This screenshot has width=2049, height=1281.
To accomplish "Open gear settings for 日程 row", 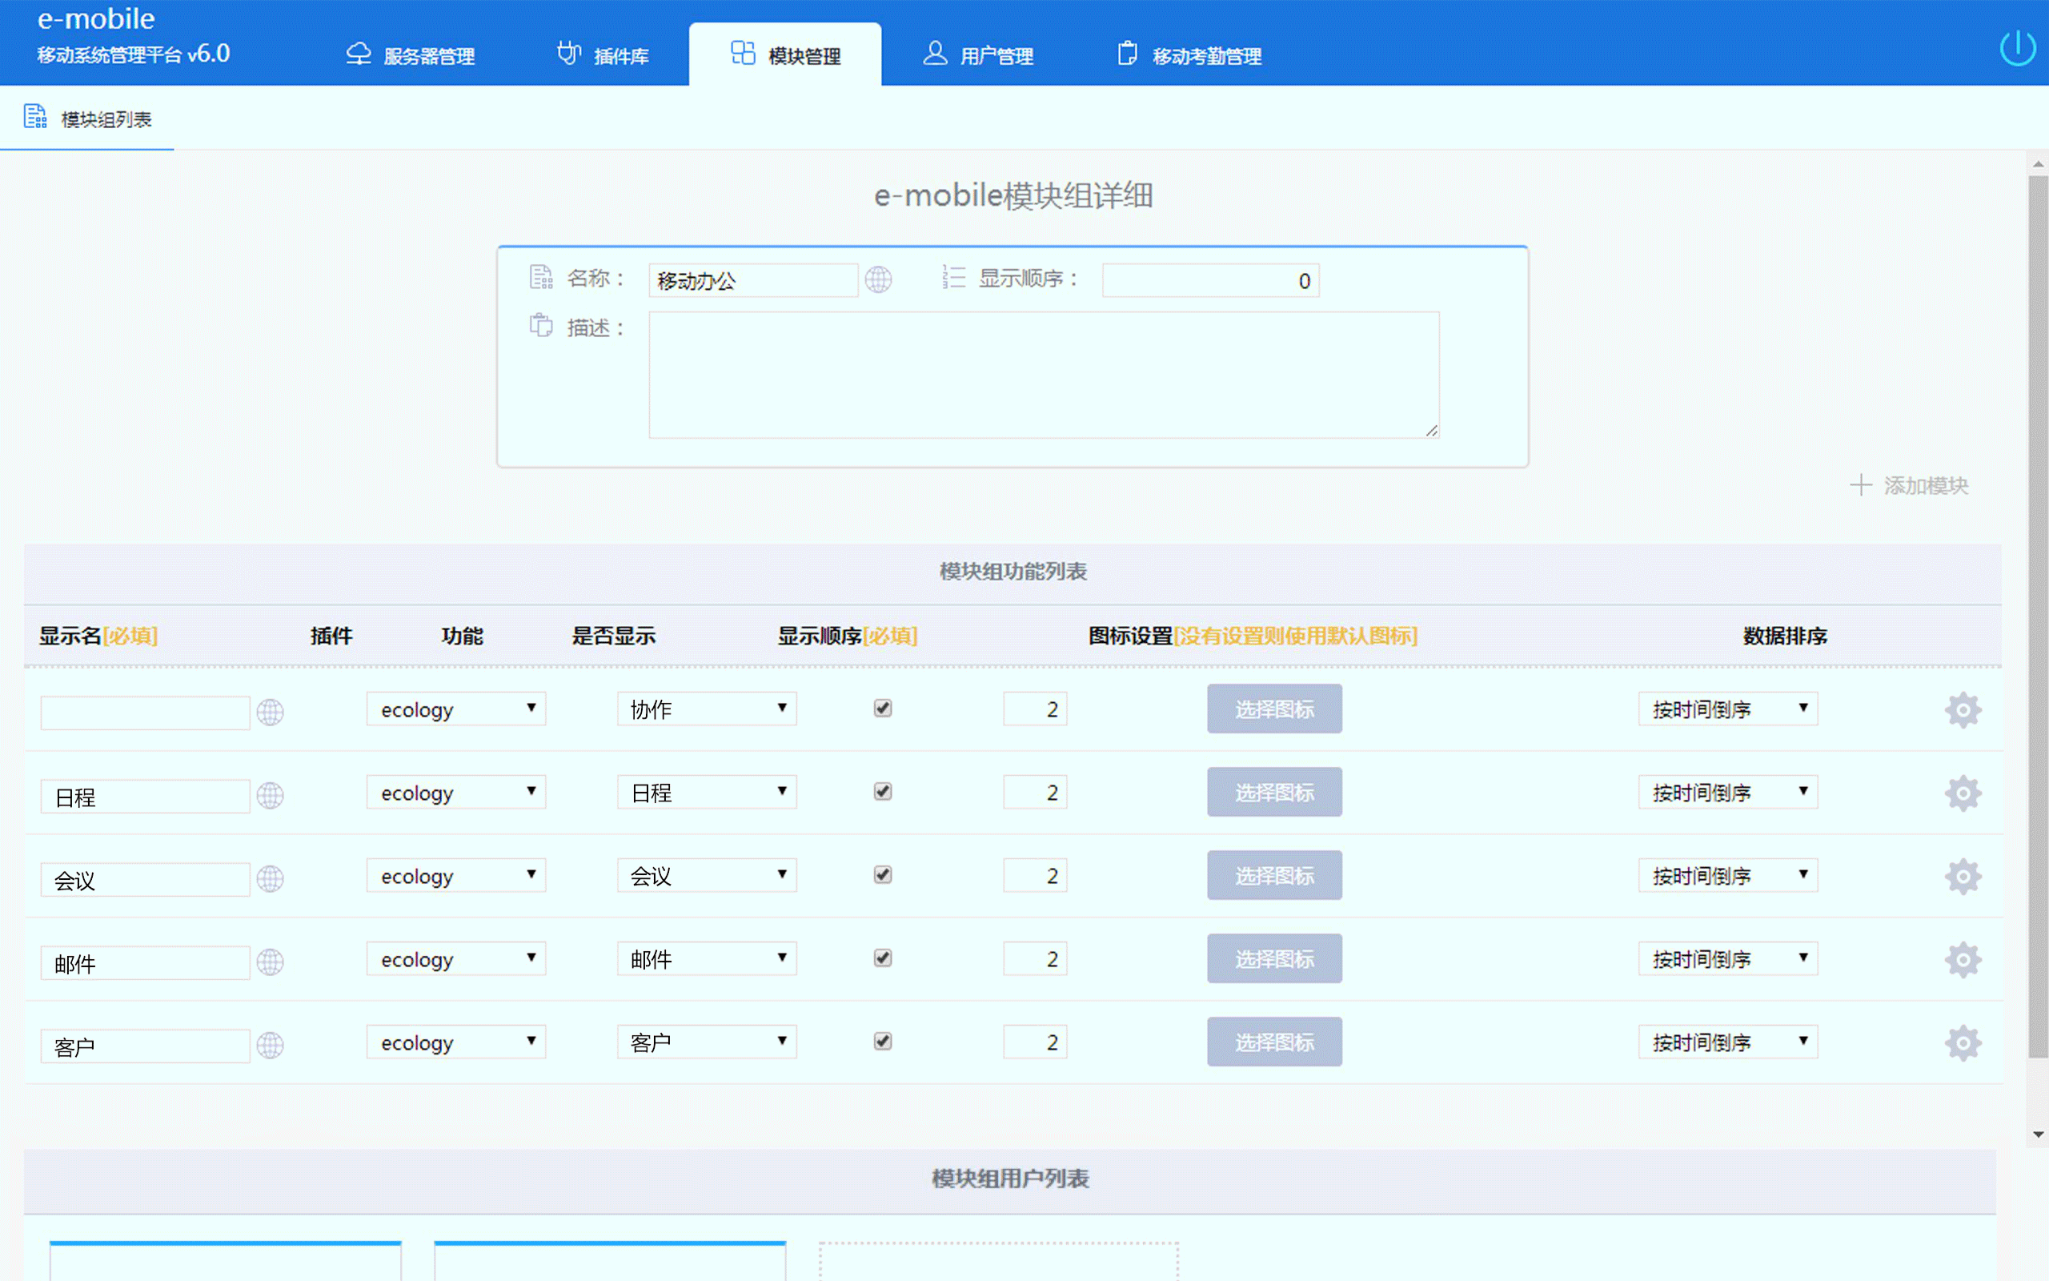I will tap(1963, 793).
